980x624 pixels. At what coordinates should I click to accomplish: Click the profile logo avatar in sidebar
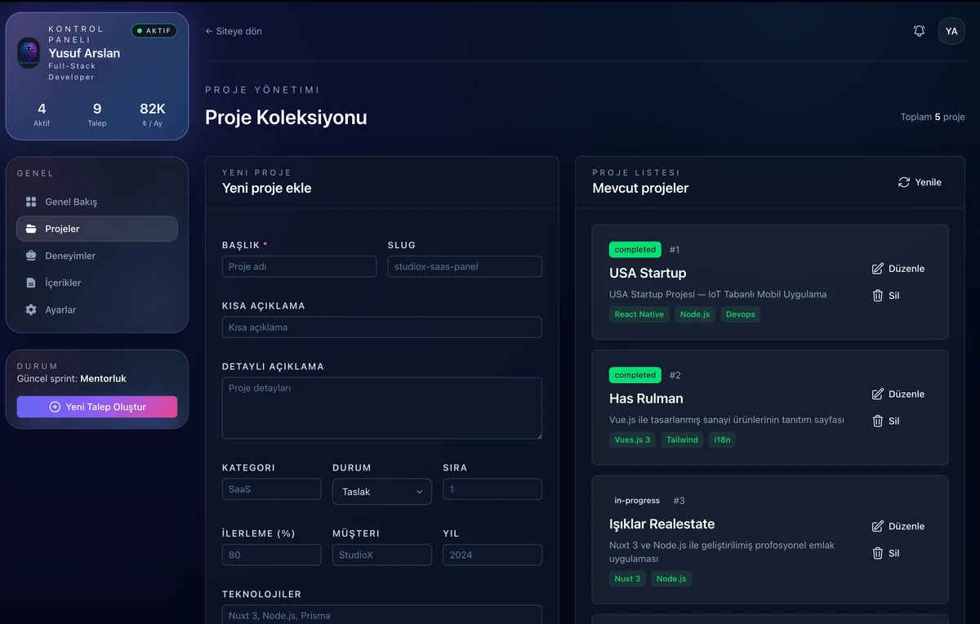pyautogui.click(x=29, y=53)
